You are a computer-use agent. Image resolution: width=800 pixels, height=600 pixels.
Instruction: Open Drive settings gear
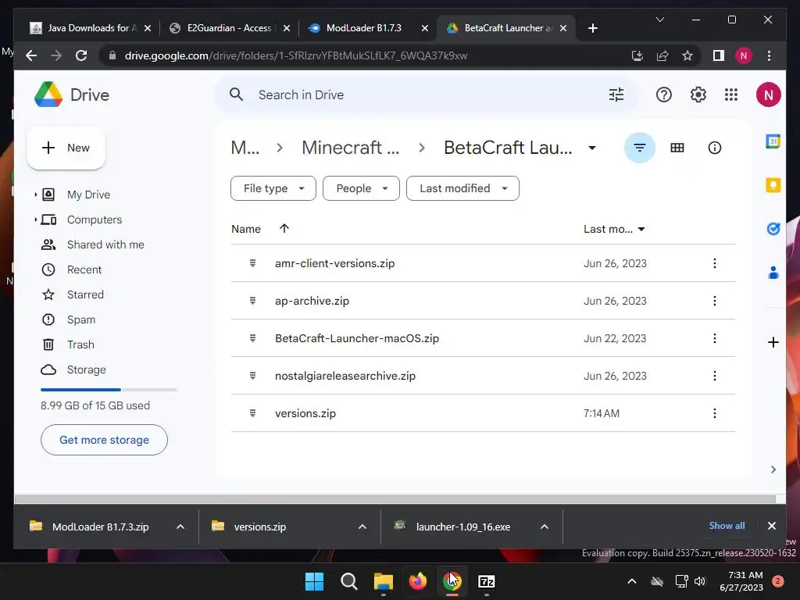(x=698, y=95)
